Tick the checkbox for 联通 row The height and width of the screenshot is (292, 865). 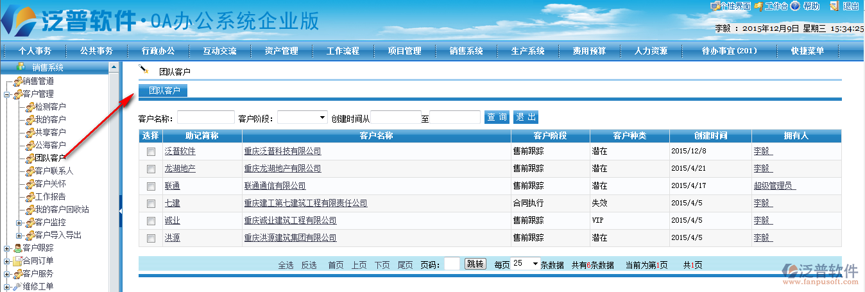click(151, 186)
